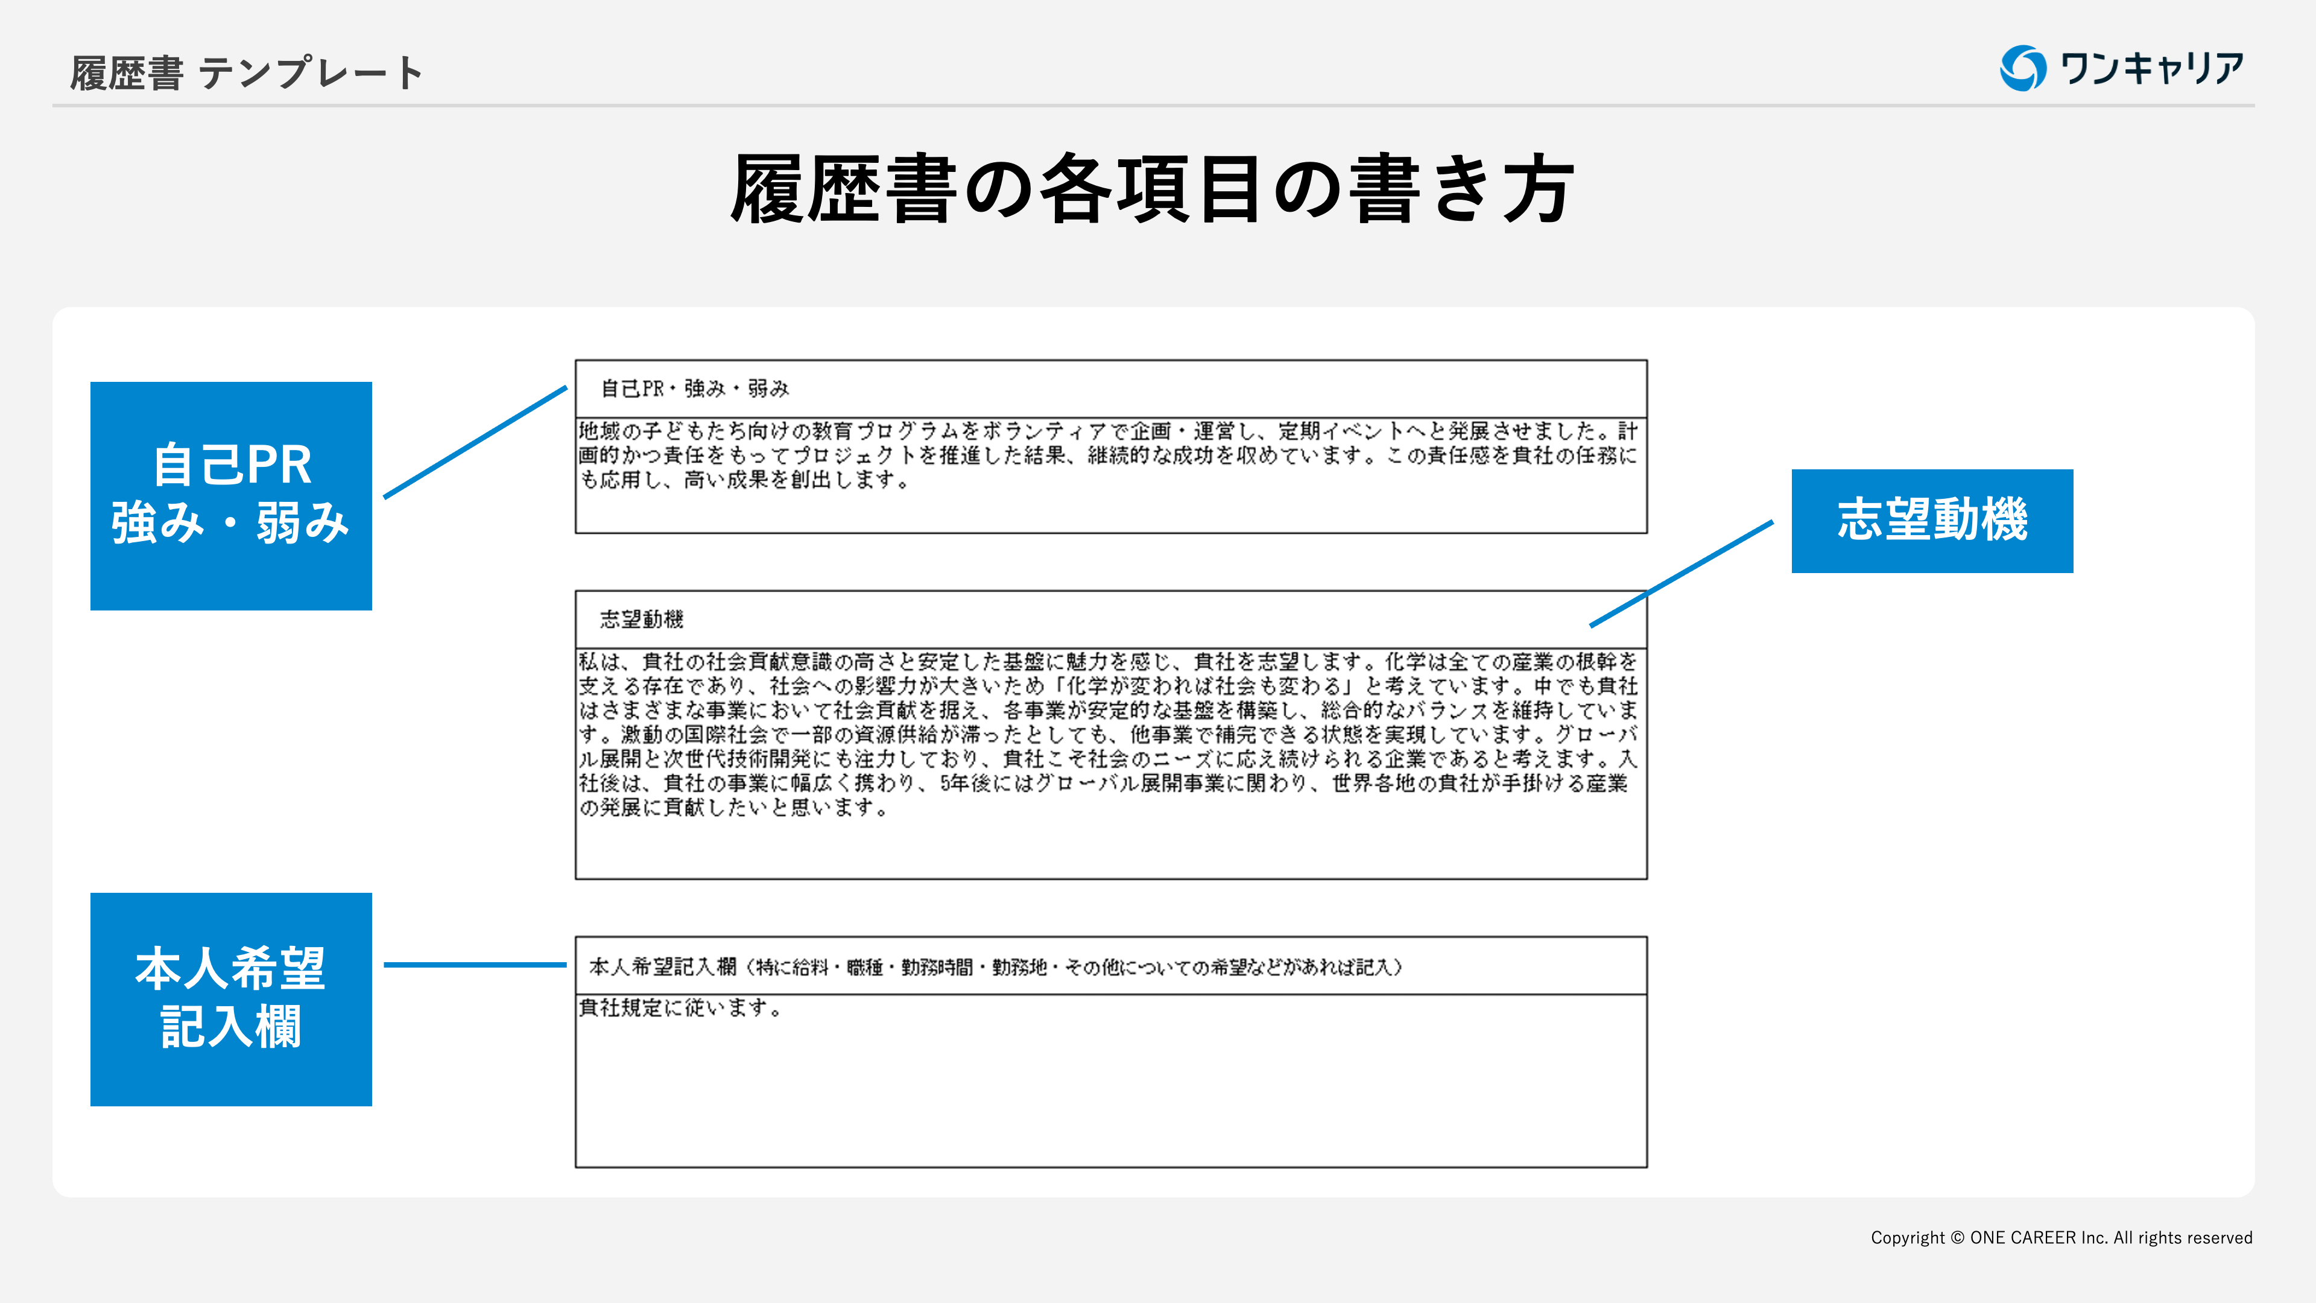Click the 貴社規定に従います text
2316x1303 pixels.
tap(680, 1008)
